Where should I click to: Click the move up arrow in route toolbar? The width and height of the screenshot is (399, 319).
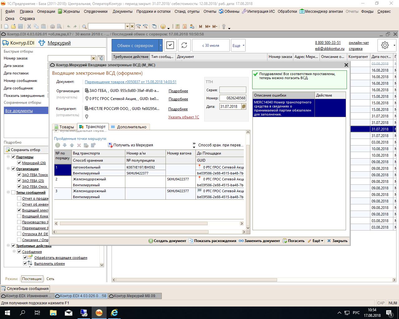[72, 145]
